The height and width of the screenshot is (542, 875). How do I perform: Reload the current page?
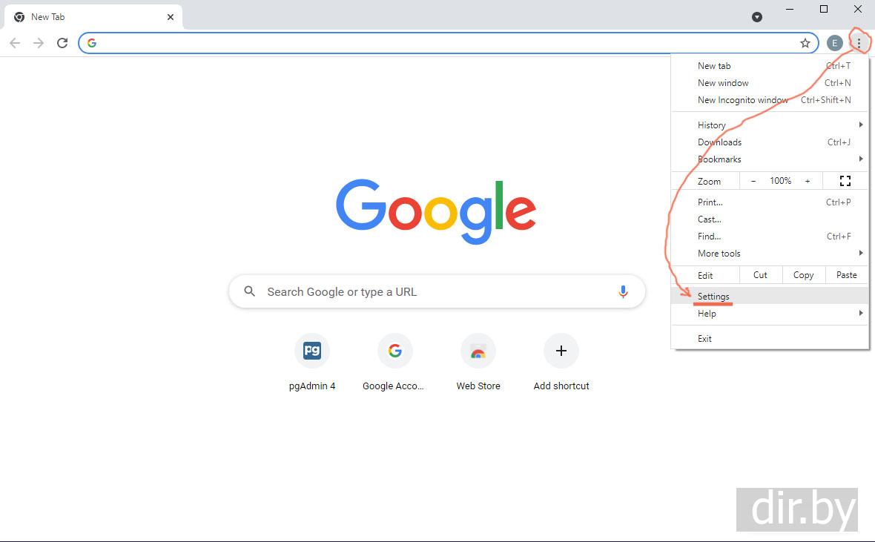pyautogui.click(x=62, y=43)
